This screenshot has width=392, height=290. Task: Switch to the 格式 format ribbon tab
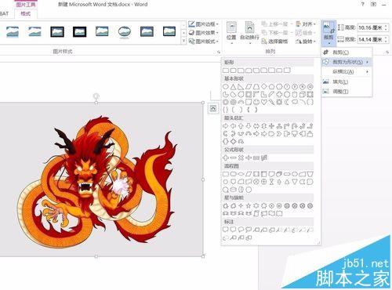point(26,13)
